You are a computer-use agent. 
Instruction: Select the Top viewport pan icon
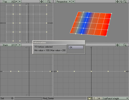(x=42, y=2)
